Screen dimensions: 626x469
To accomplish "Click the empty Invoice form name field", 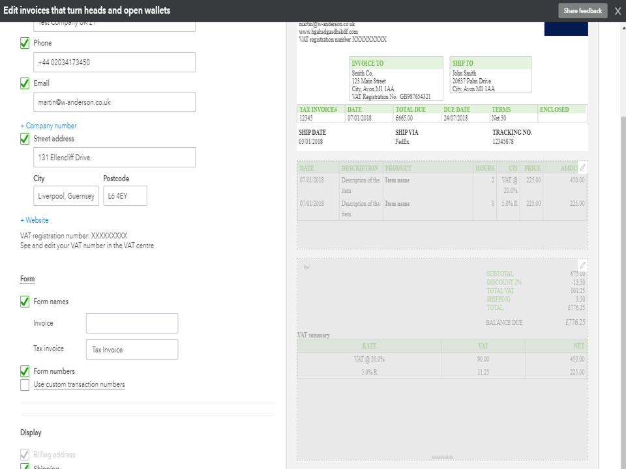I will point(132,323).
